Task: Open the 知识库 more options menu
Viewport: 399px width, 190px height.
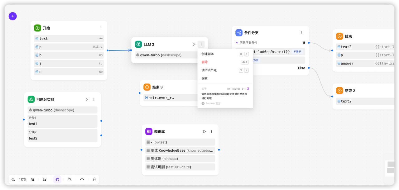Action: [212, 131]
